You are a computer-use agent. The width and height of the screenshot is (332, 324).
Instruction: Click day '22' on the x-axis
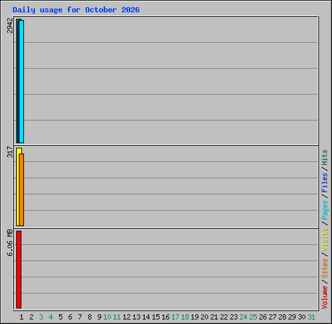[x=224, y=317]
